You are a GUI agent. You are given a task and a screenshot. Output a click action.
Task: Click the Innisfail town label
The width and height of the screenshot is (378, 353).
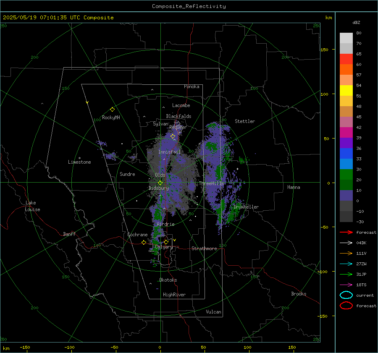[170, 152]
